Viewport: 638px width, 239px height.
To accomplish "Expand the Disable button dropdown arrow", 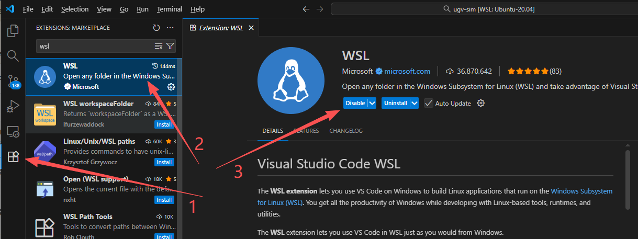I will click(x=372, y=103).
